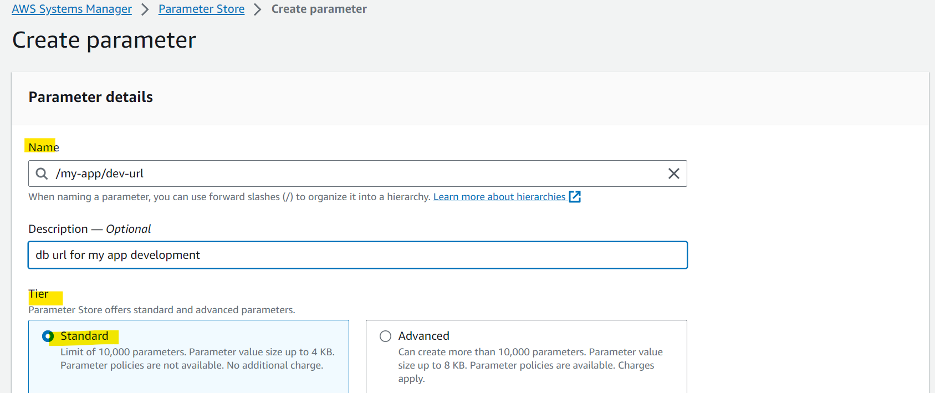Click the external link icon after hierarchies
Screen dimensions: 935x393
tap(575, 197)
